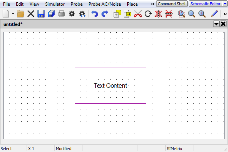Image resolution: width=228 pixels, height=152 pixels.
Task: Close the untitled schematic tab
Action: [x=223, y=24]
